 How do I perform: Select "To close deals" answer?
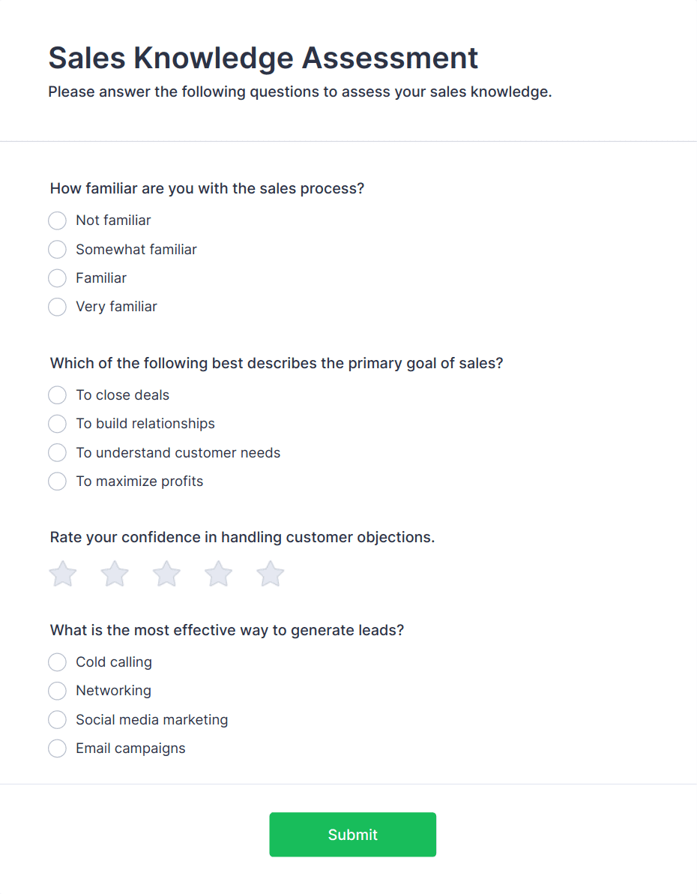point(58,395)
